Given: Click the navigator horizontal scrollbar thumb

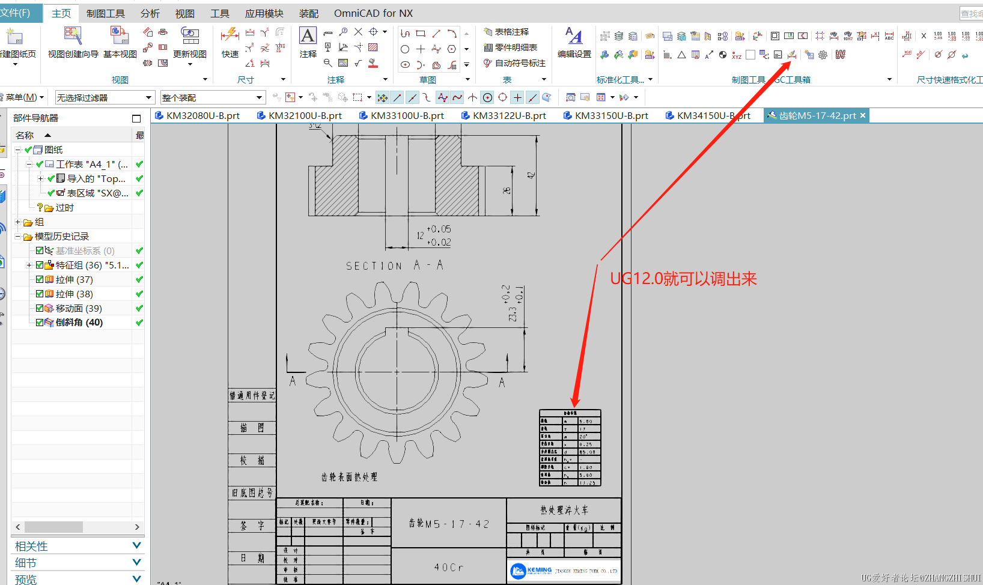Looking at the screenshot, I should click(x=54, y=527).
